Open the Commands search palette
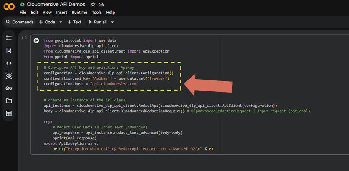The width and height of the screenshot is (349, 171). point(20,22)
